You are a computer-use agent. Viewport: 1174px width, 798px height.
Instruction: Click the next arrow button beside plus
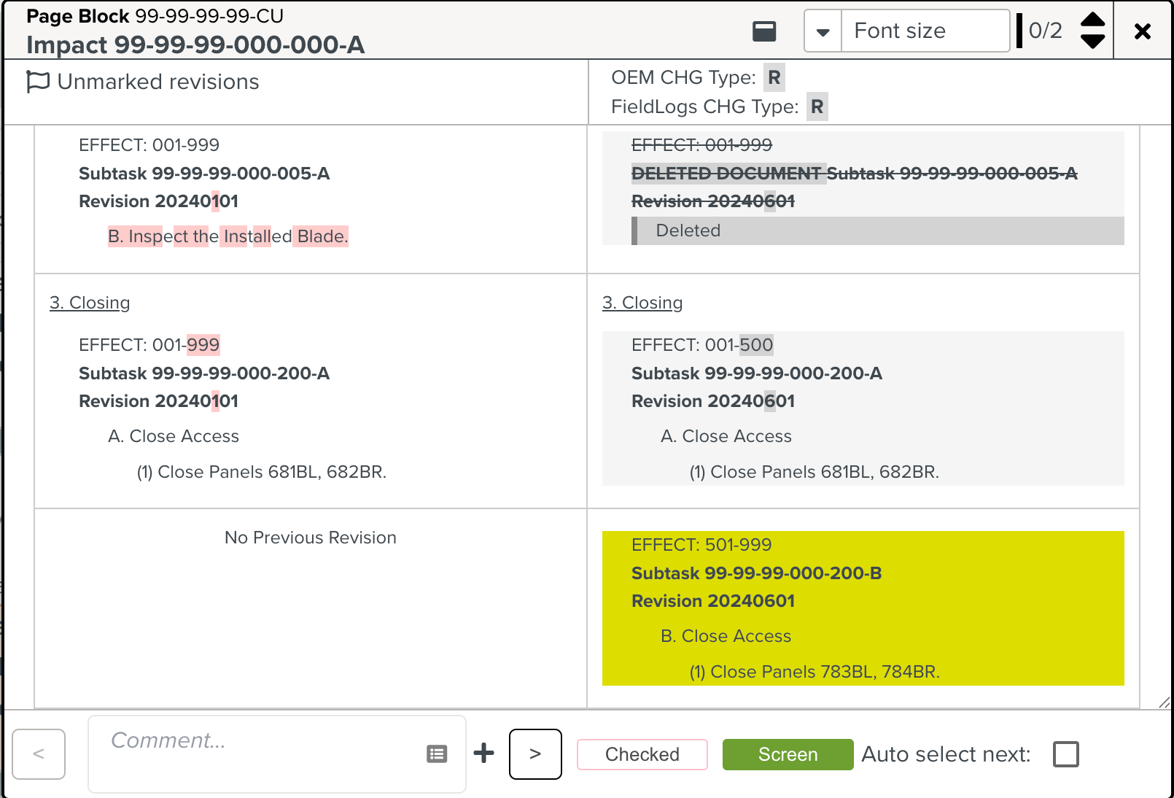(x=535, y=754)
